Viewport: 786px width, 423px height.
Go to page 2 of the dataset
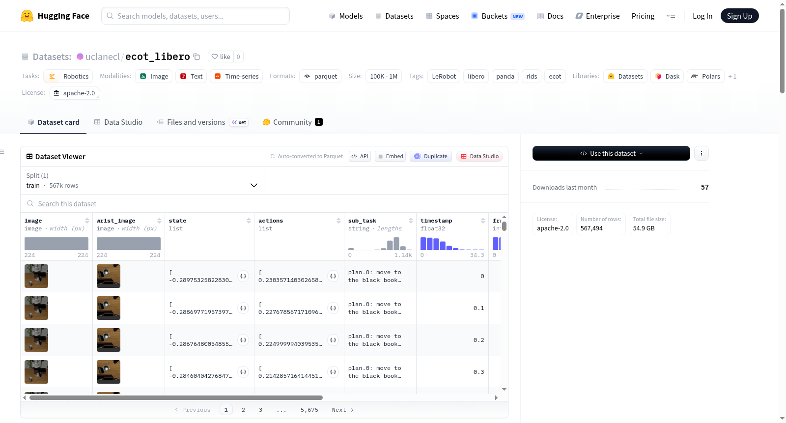click(243, 410)
